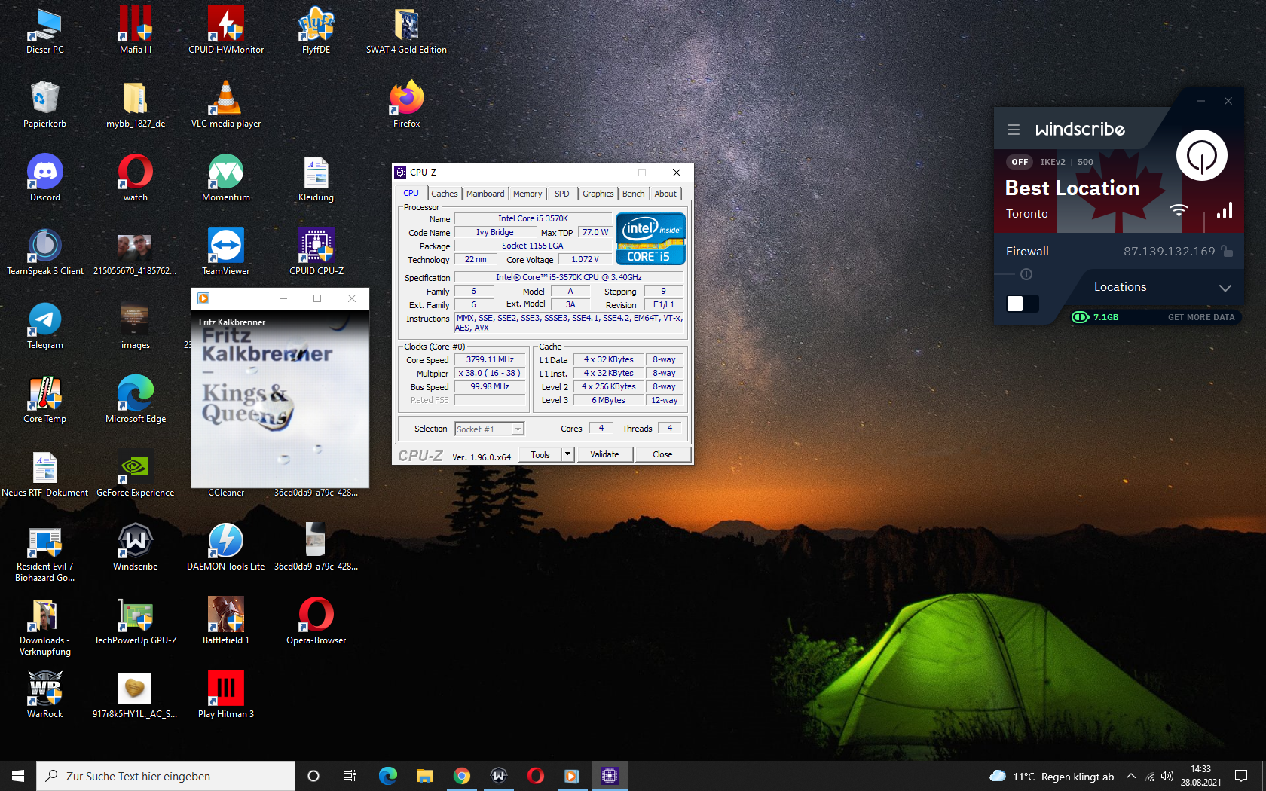Screen dimensions: 1266x791
Task: Switch to the Graphics tab
Action: pyautogui.click(x=598, y=194)
